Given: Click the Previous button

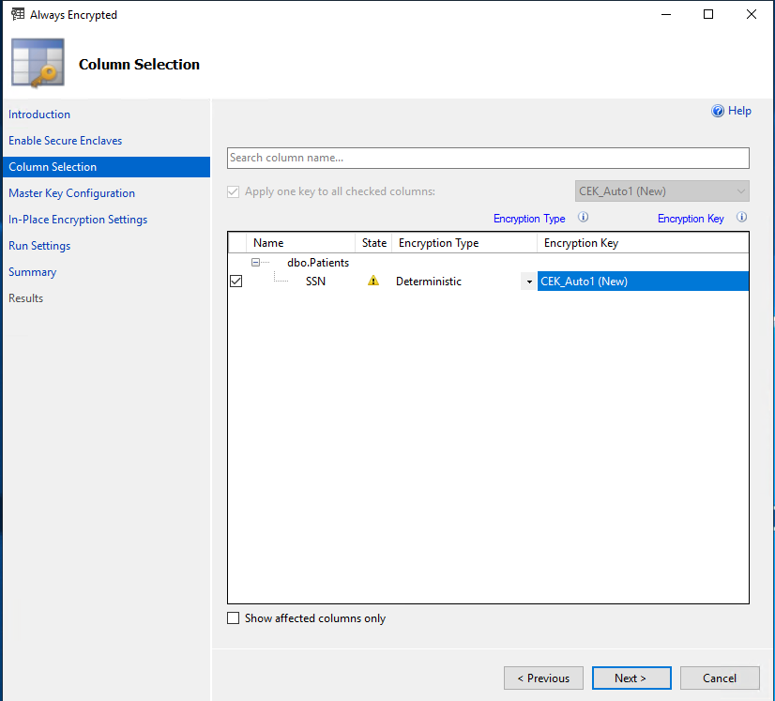Looking at the screenshot, I should (x=543, y=678).
